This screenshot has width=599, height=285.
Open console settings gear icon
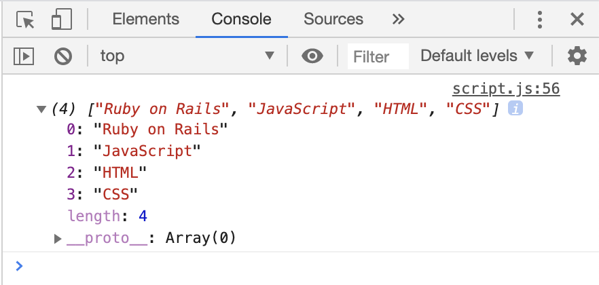click(x=577, y=56)
